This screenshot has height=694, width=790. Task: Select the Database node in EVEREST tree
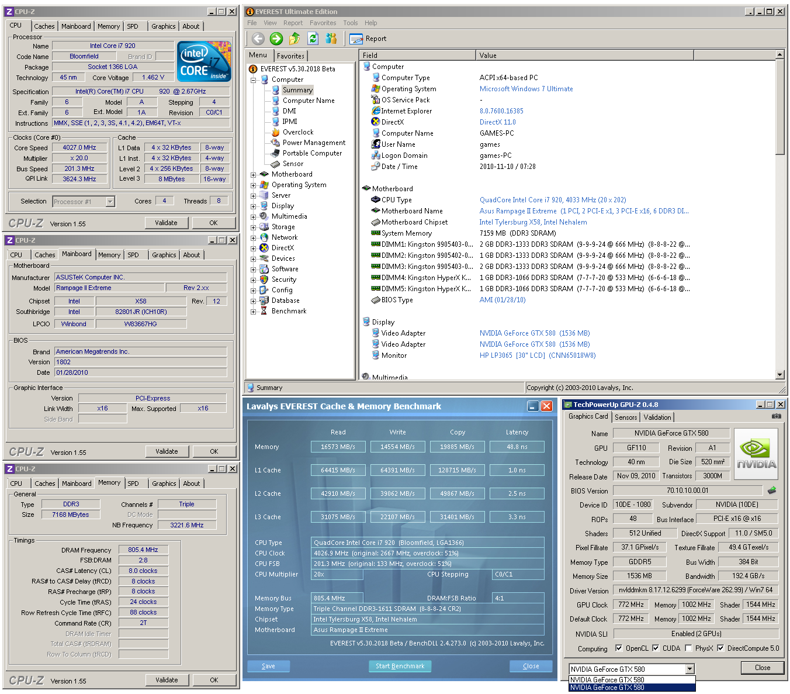click(x=285, y=301)
